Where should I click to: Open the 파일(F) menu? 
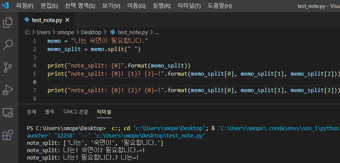pyautogui.click(x=25, y=6)
